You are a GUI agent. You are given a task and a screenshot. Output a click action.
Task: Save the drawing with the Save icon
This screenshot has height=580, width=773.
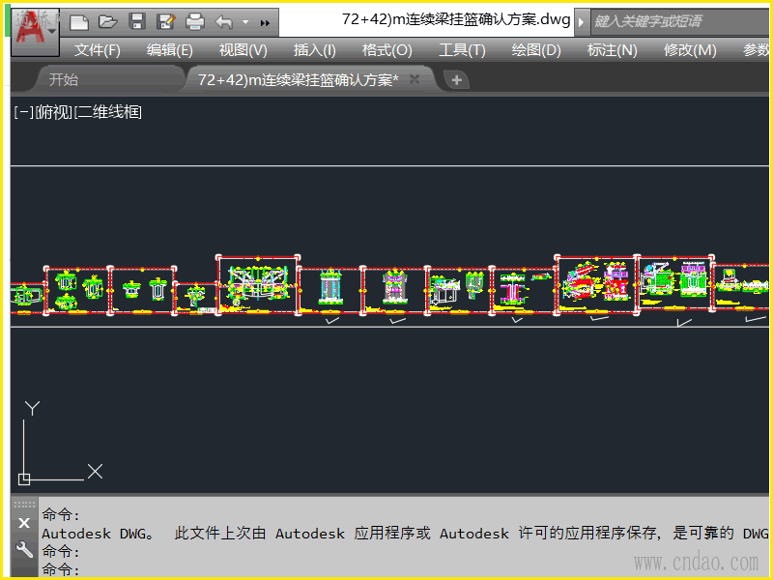click(136, 21)
